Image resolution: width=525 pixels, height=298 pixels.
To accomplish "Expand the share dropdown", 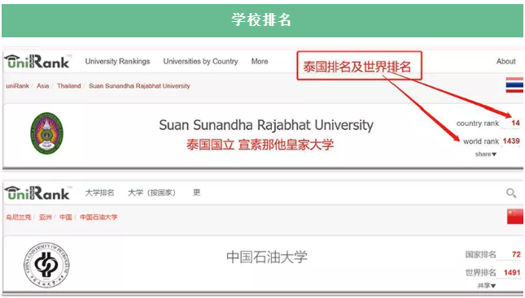I will tap(485, 154).
